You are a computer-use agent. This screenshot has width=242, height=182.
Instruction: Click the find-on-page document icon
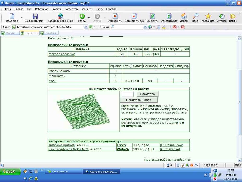[158, 27]
